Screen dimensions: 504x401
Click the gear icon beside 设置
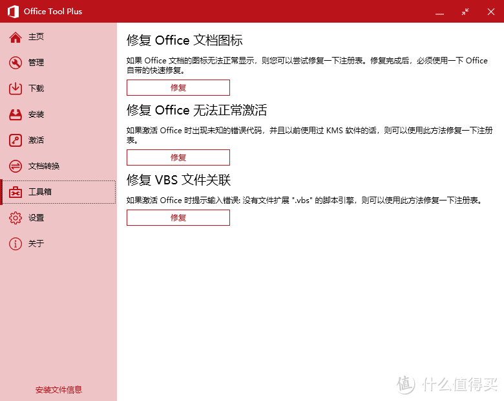click(16, 218)
